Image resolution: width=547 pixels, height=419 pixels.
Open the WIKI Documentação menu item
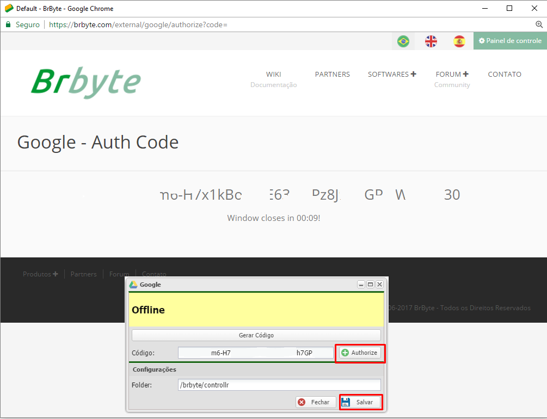[x=273, y=75]
